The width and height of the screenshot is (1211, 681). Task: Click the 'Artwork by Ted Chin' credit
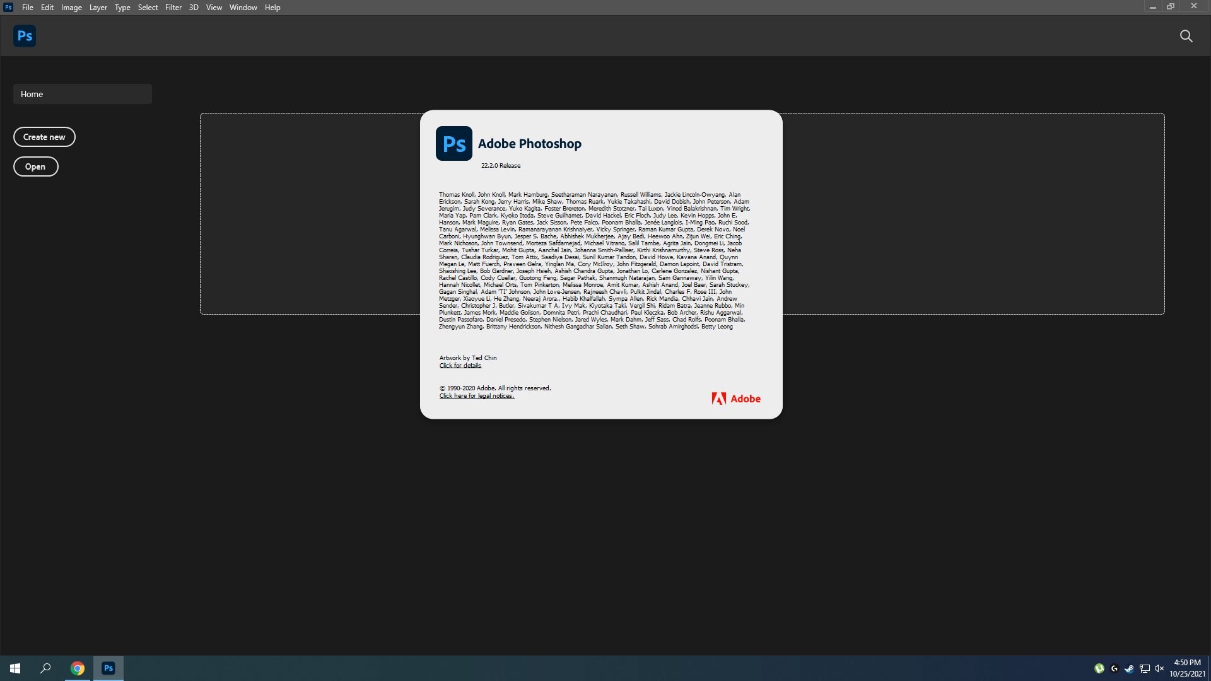pyautogui.click(x=468, y=358)
